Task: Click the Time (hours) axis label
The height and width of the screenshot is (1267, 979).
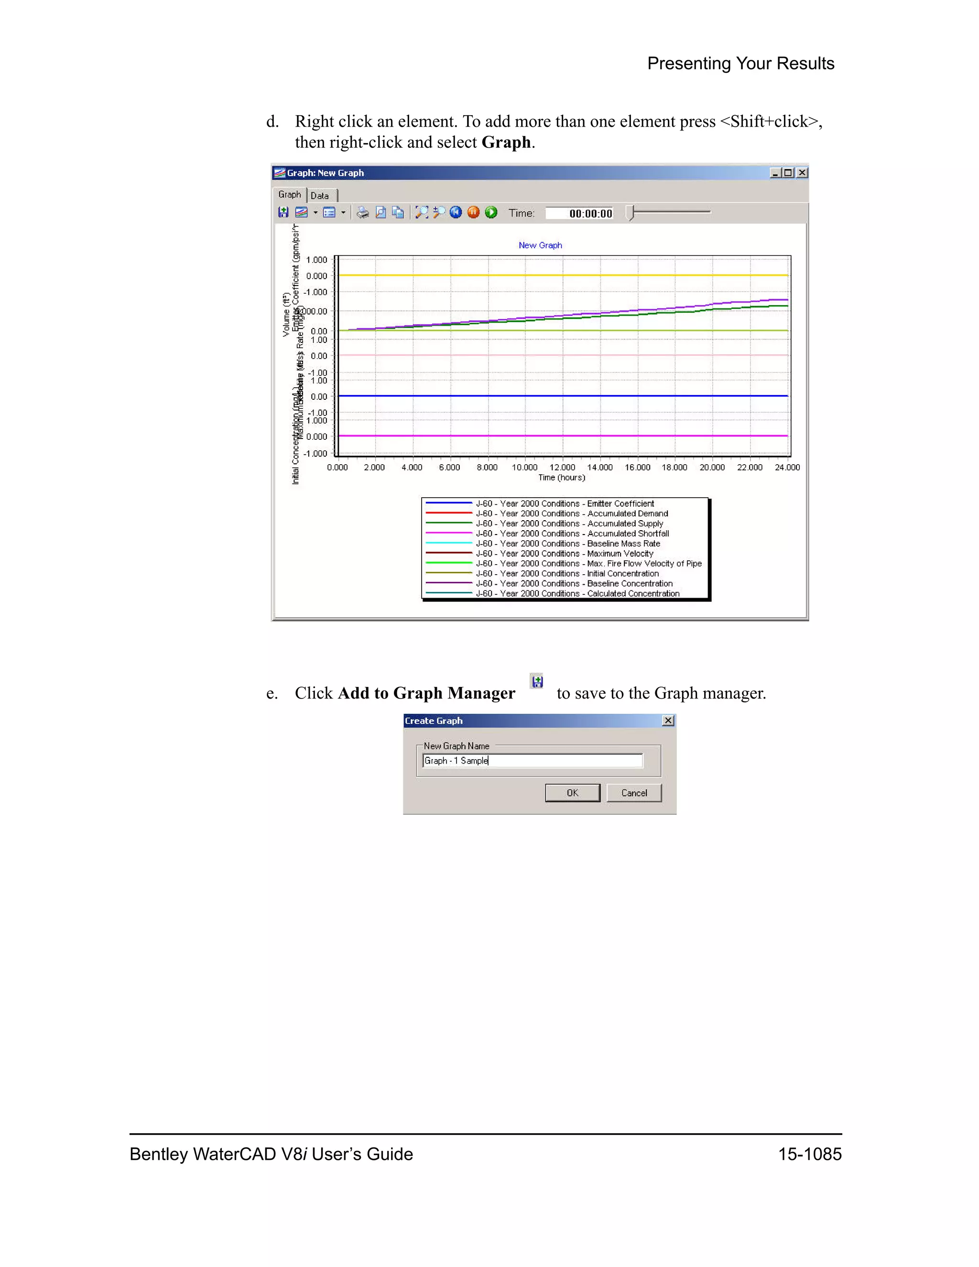Action: point(561,478)
